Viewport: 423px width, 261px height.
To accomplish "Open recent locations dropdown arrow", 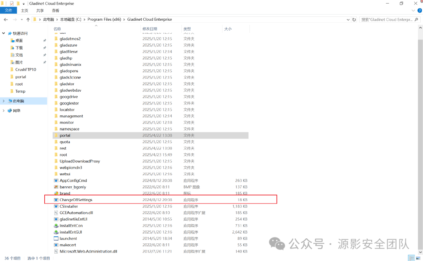I will coord(22,20).
